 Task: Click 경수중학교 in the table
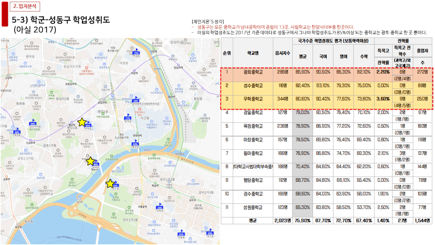253,194
